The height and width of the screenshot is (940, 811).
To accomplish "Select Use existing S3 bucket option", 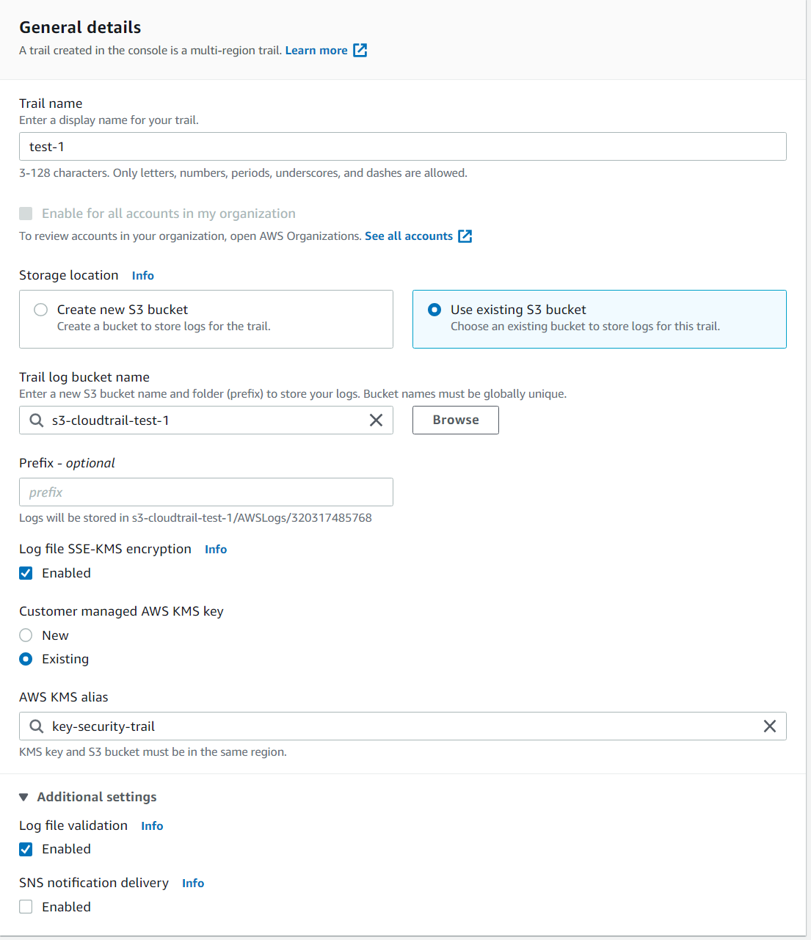I will pyautogui.click(x=434, y=310).
